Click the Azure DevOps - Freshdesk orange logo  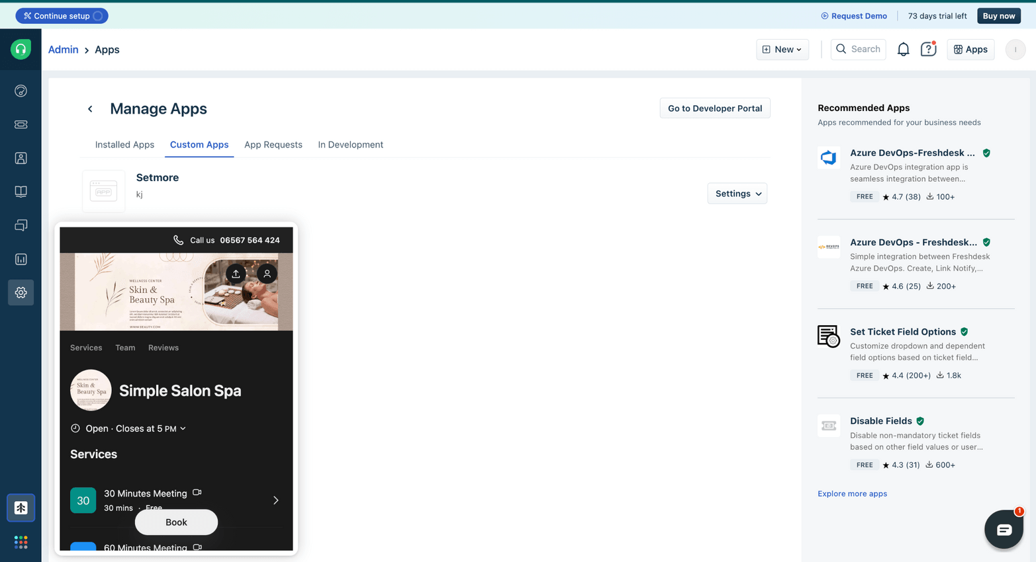(x=829, y=247)
